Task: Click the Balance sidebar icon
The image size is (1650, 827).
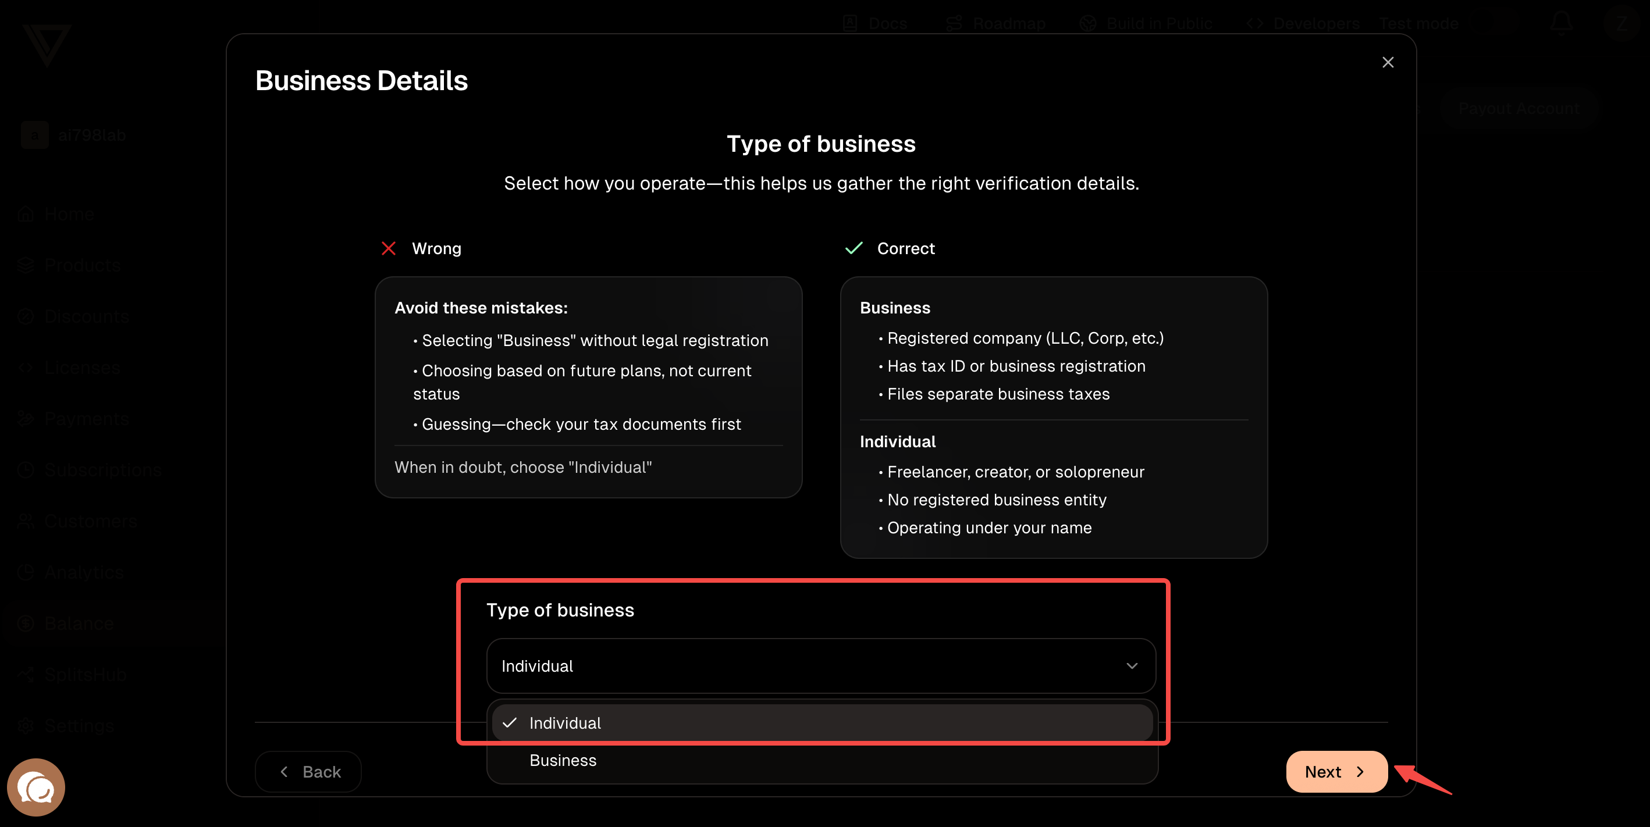Action: click(26, 623)
